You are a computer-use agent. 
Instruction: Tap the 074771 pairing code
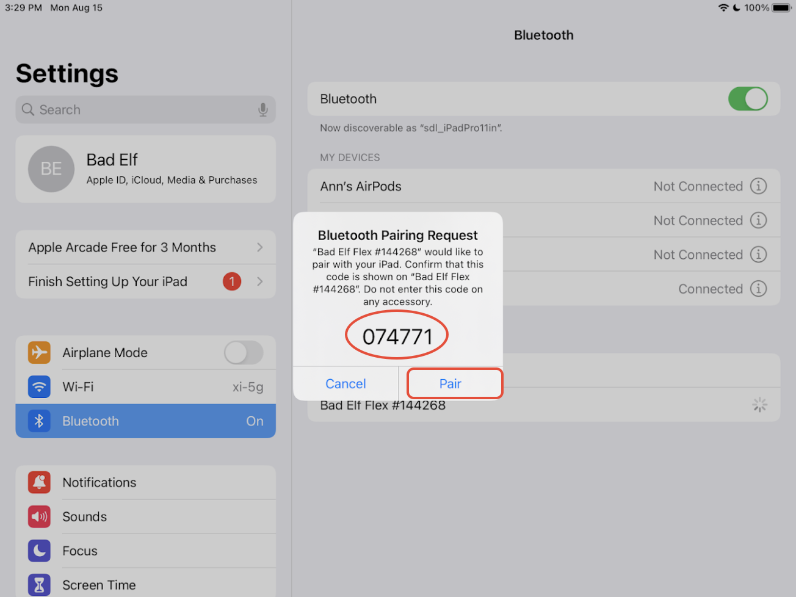pyautogui.click(x=397, y=336)
